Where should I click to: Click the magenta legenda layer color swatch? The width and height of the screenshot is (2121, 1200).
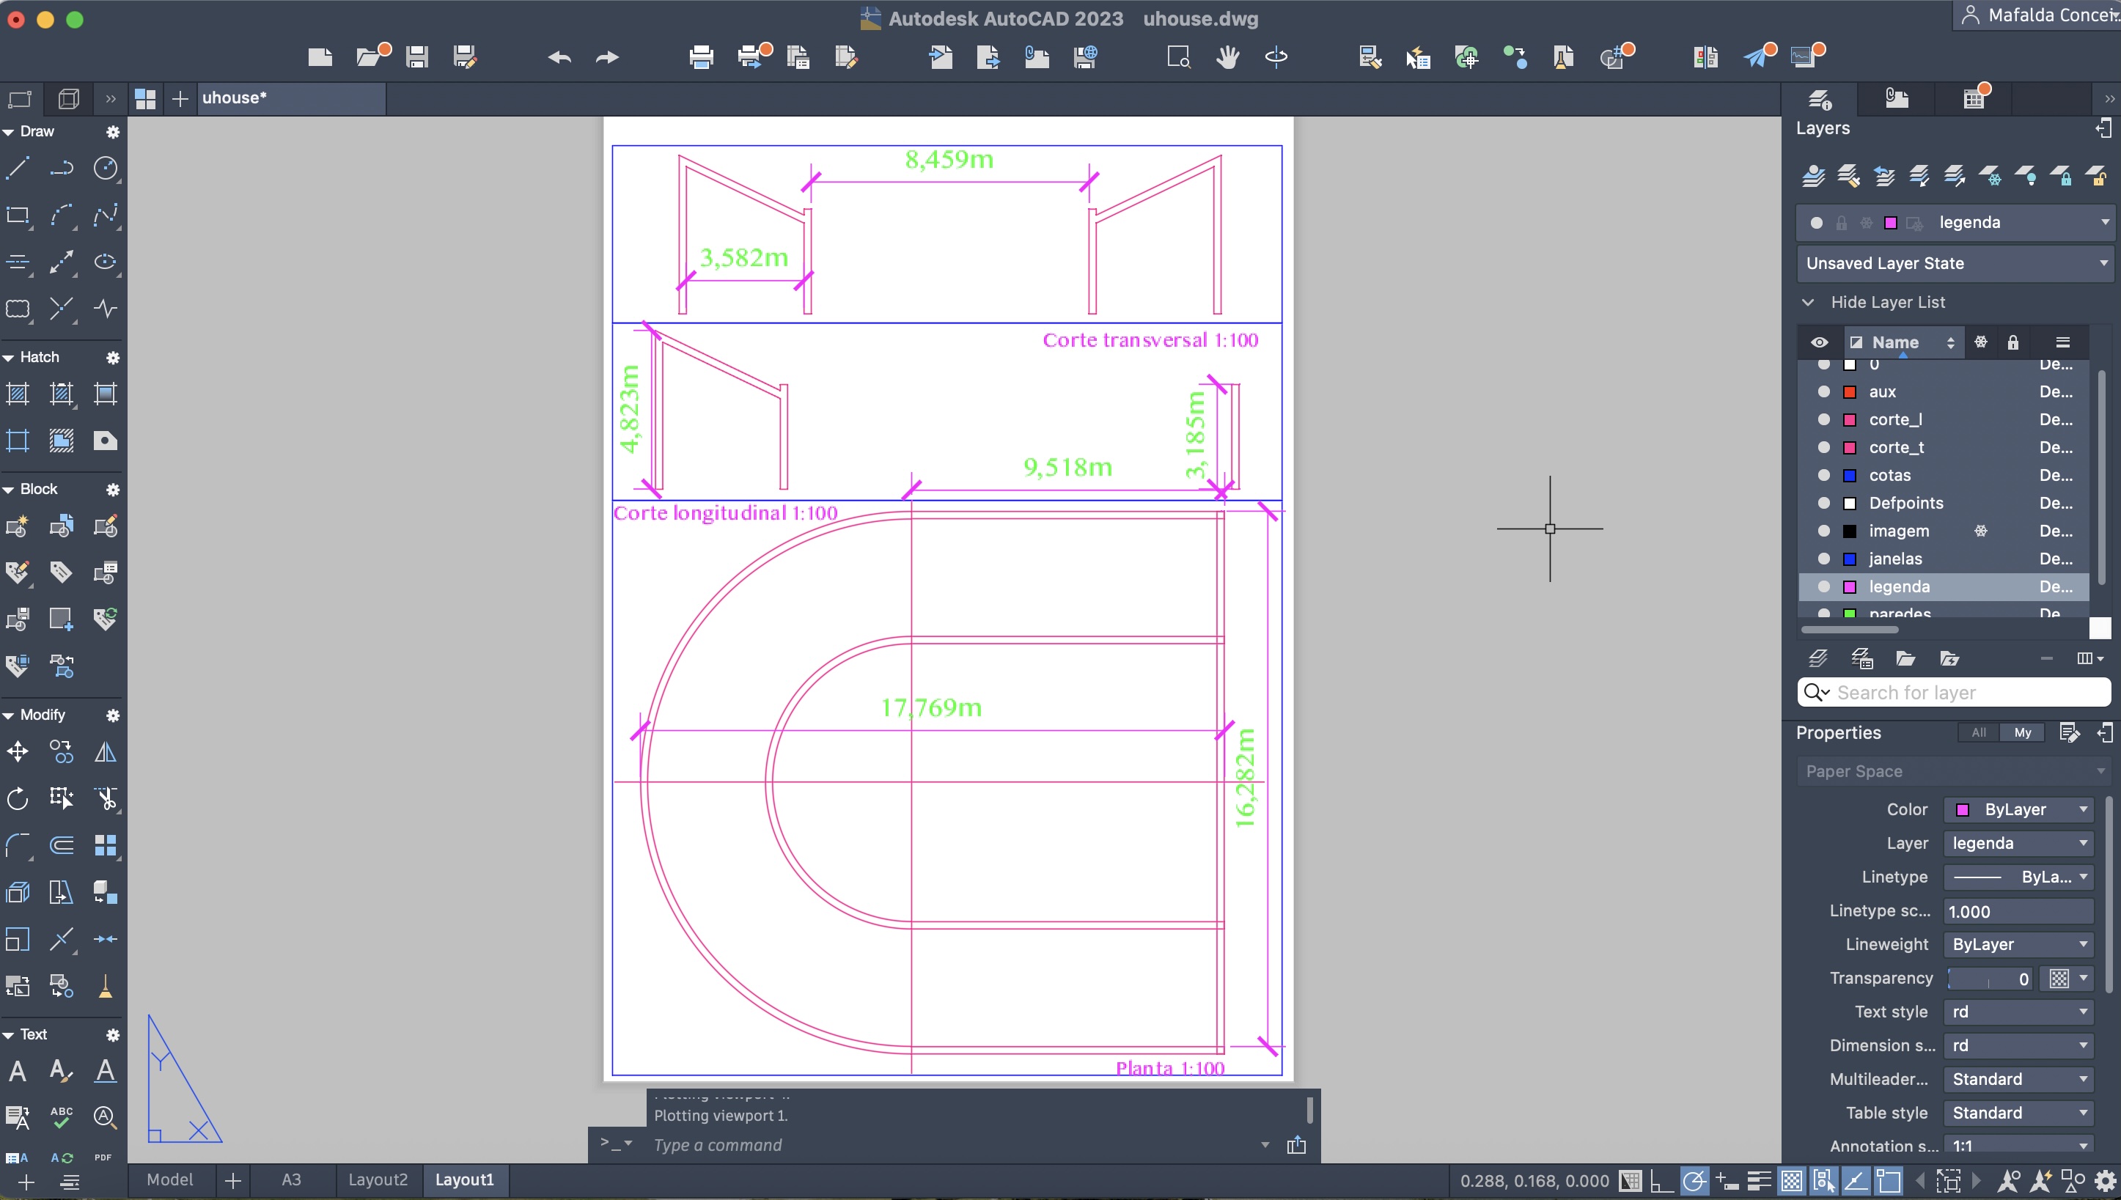pos(1849,587)
